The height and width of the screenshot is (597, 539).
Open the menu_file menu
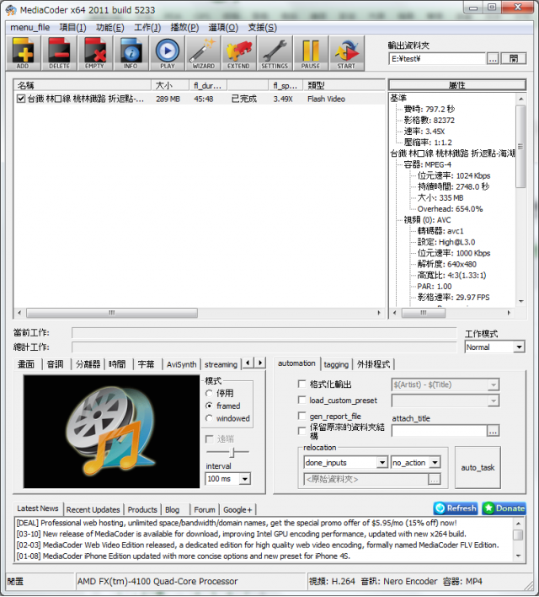point(30,28)
